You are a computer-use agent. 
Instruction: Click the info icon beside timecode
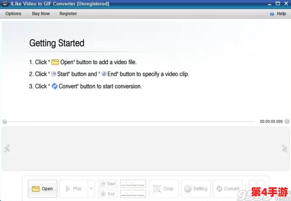tap(287, 121)
